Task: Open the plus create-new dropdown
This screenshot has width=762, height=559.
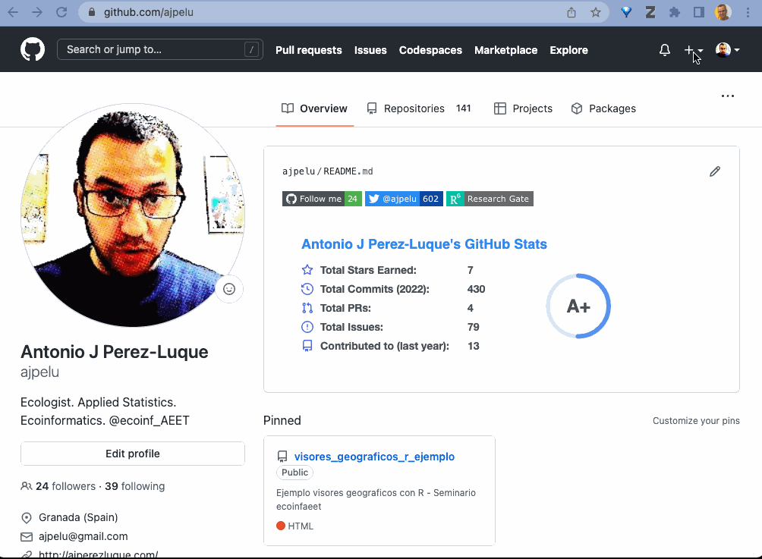Action: (x=693, y=50)
